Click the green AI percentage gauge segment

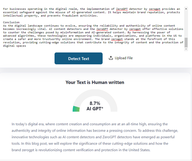76,109
